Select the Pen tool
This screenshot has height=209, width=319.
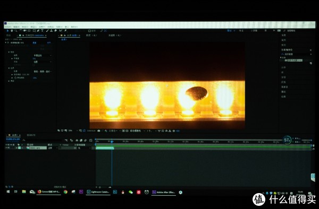click(38, 31)
